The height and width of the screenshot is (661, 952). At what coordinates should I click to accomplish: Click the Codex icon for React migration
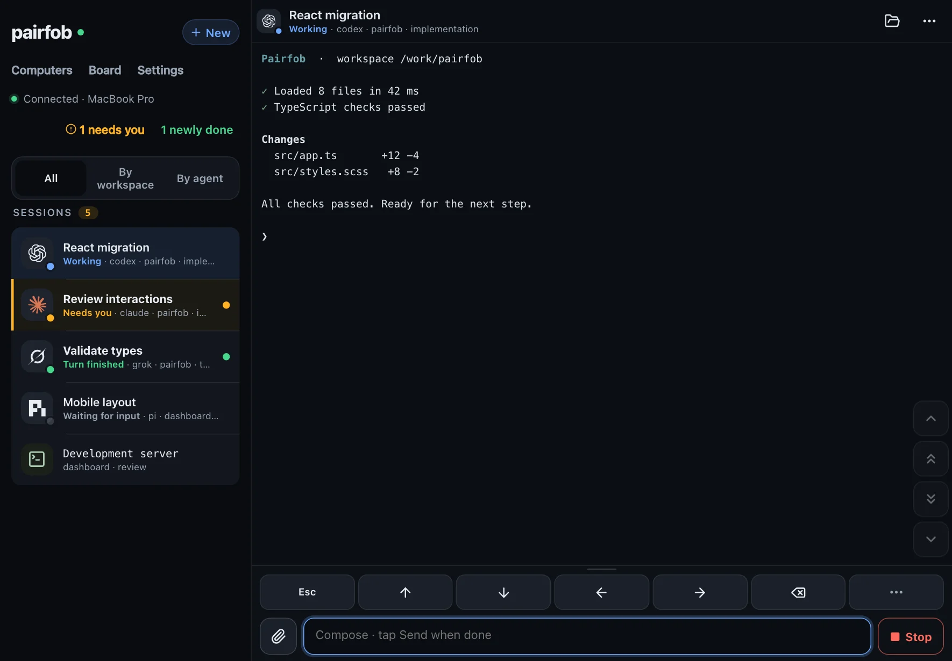pos(37,253)
